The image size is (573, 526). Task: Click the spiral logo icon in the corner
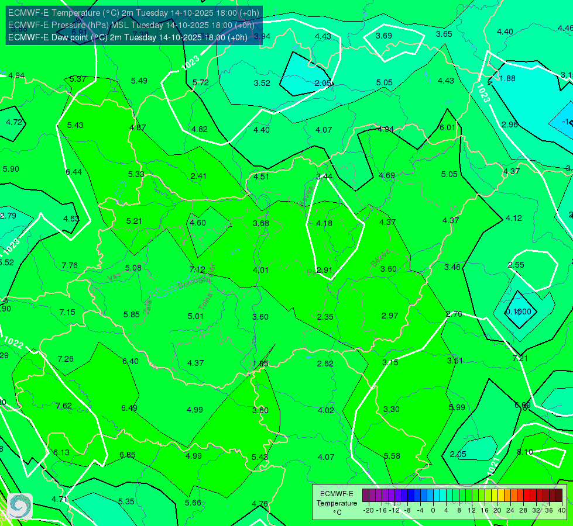(20, 506)
